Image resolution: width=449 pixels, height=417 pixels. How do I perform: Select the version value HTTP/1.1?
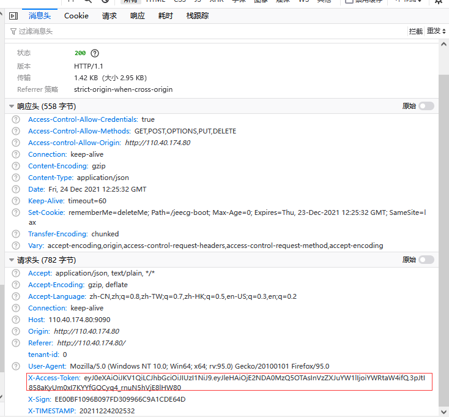pyautogui.click(x=89, y=67)
